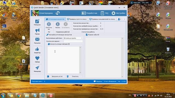Click the EN language indicator
This screenshot has height=98, width=175.
tap(130, 95)
